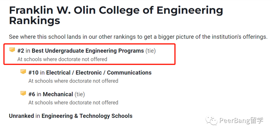Click the intro sentence about other rankings

(138, 37)
